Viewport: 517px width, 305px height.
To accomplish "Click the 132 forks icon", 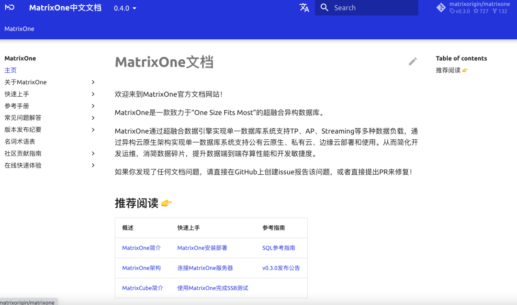I will tap(495, 11).
